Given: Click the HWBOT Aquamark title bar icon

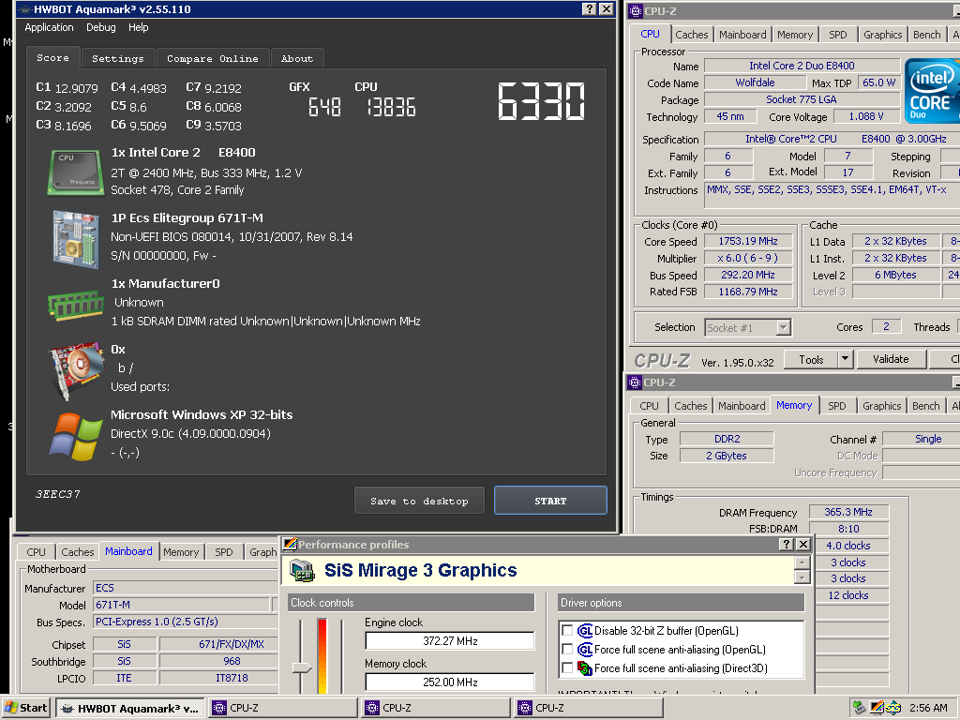Looking at the screenshot, I should click(25, 9).
